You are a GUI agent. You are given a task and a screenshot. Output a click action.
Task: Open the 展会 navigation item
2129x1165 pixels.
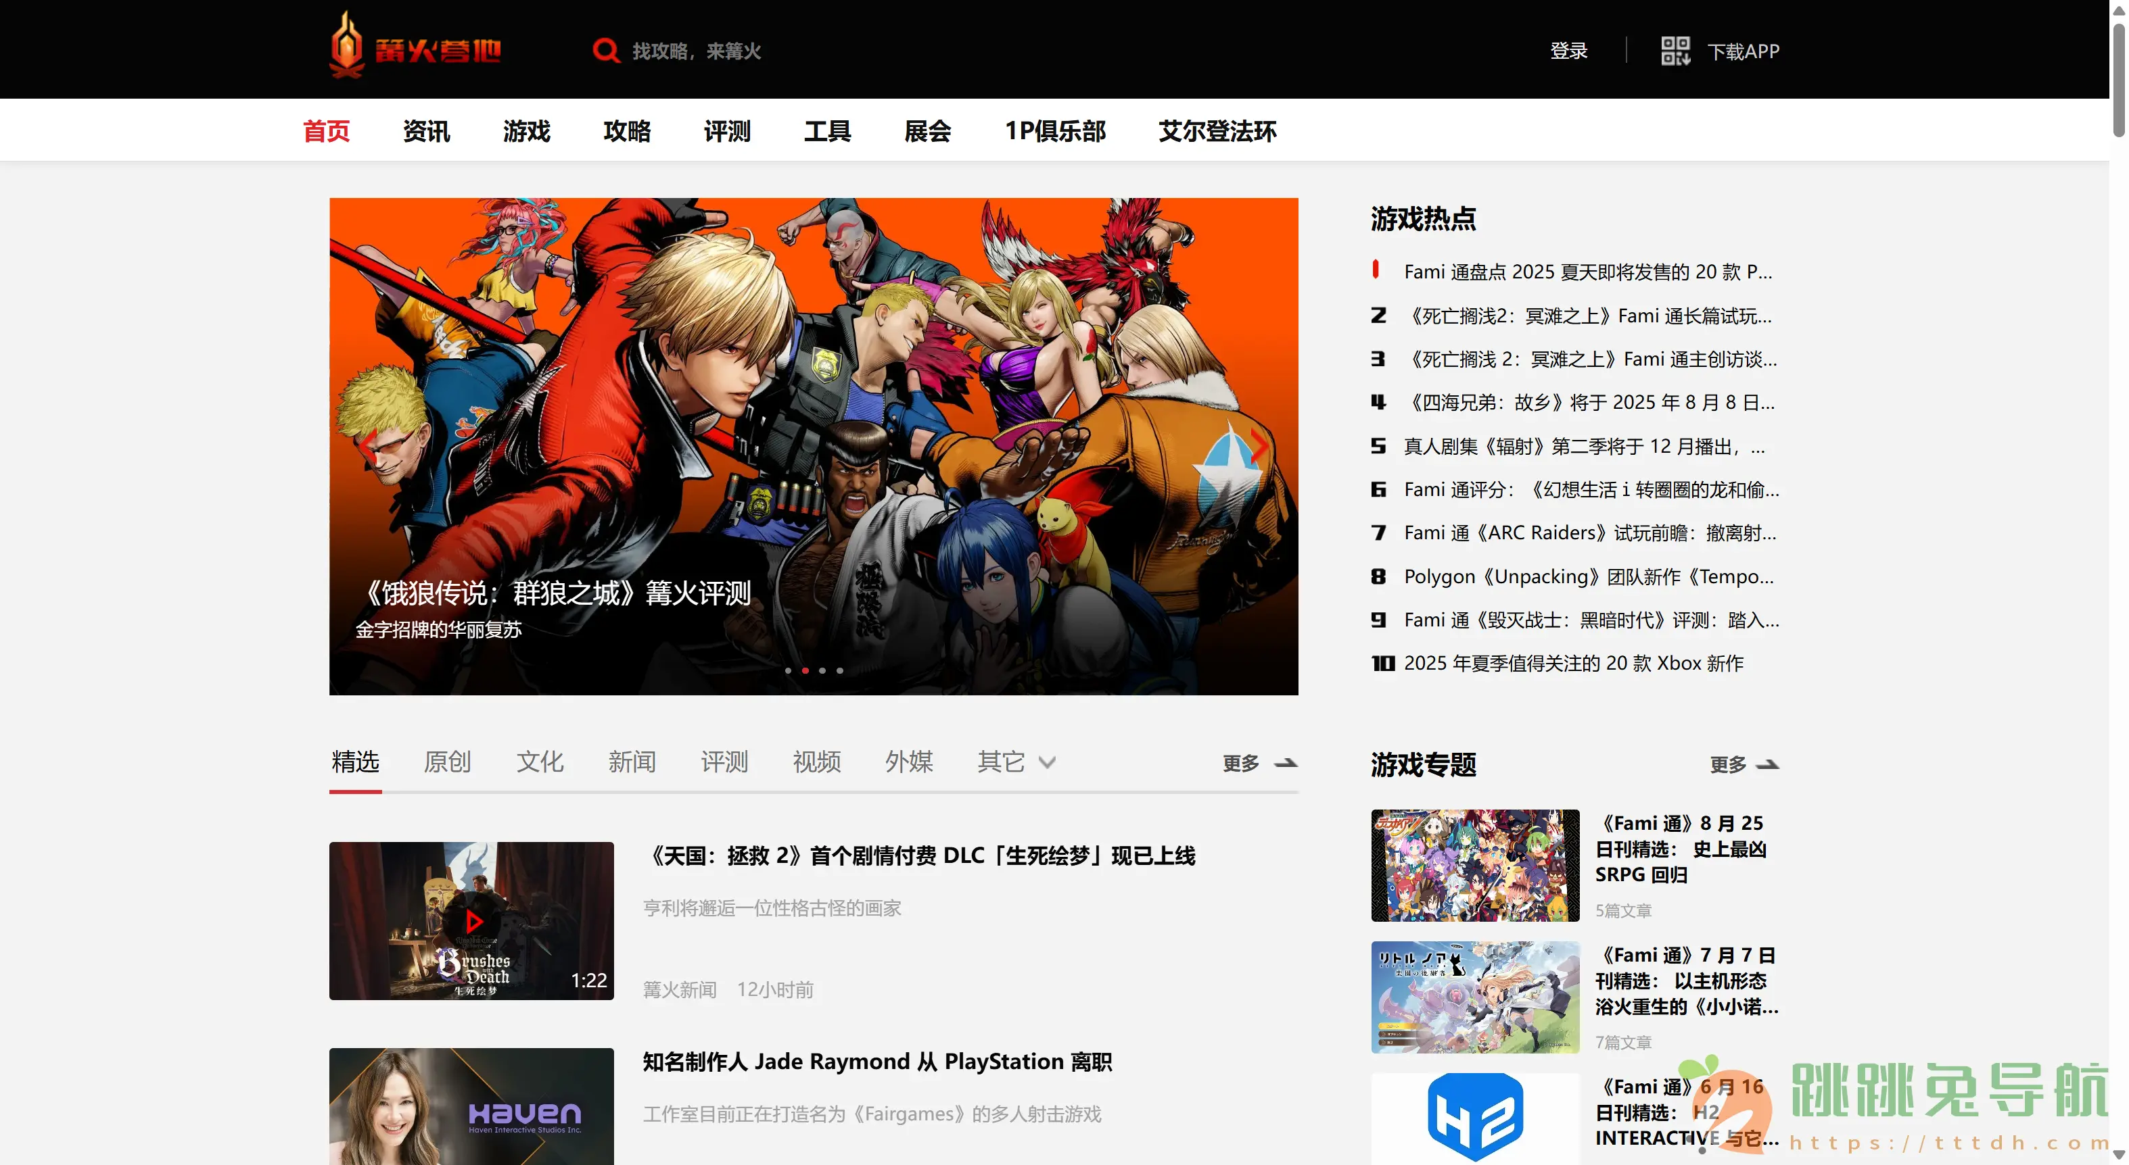point(928,130)
